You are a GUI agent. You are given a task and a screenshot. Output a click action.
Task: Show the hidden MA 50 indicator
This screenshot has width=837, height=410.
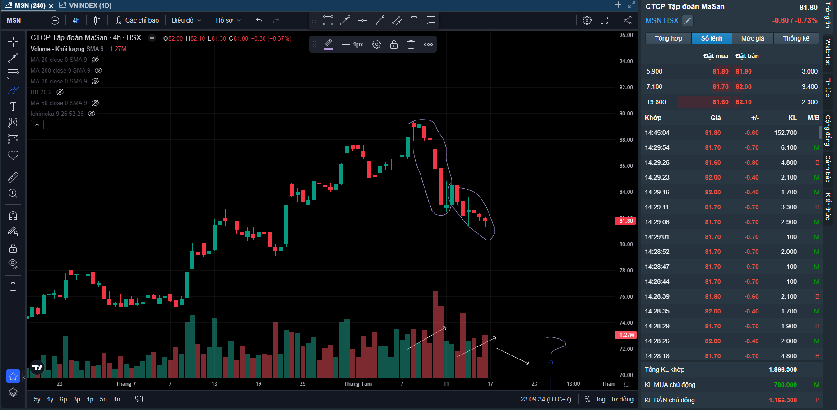pos(95,103)
